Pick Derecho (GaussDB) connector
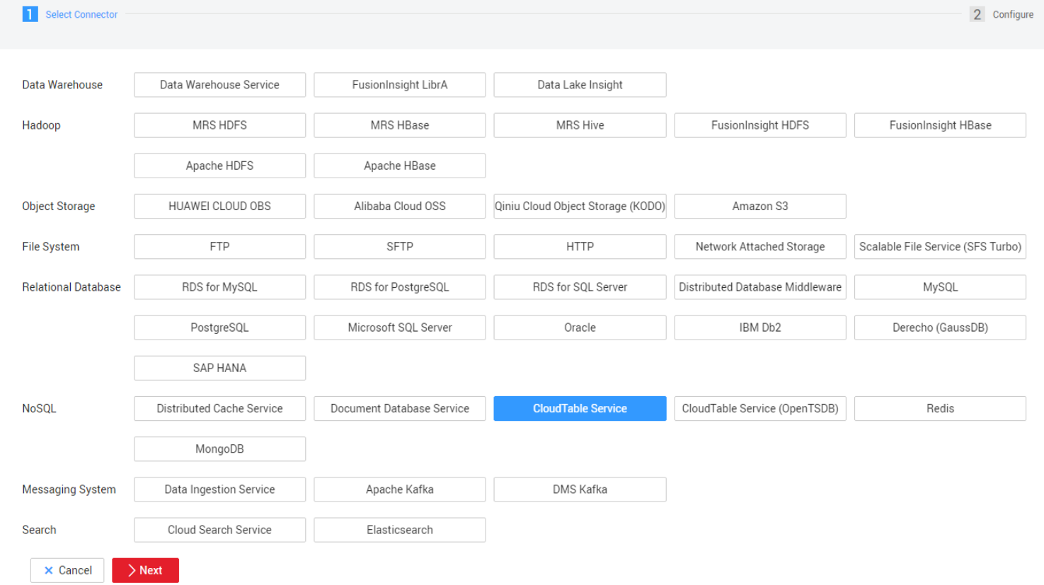 click(x=940, y=328)
